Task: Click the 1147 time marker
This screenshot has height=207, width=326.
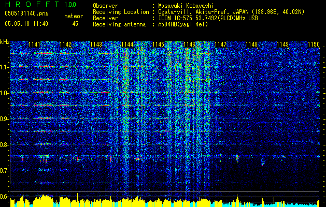Action: (x=220, y=45)
